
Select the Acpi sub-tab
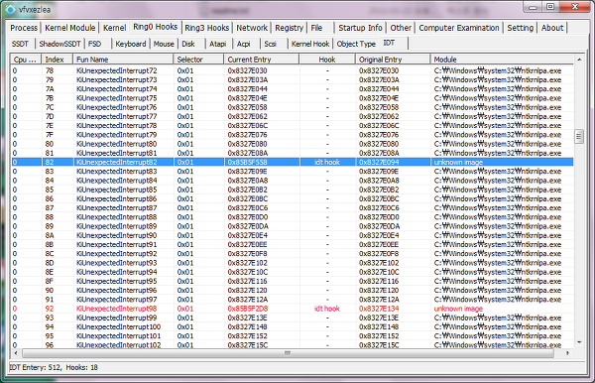point(244,44)
